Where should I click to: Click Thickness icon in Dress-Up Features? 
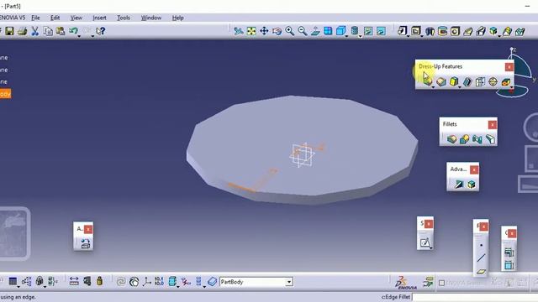[x=480, y=81]
